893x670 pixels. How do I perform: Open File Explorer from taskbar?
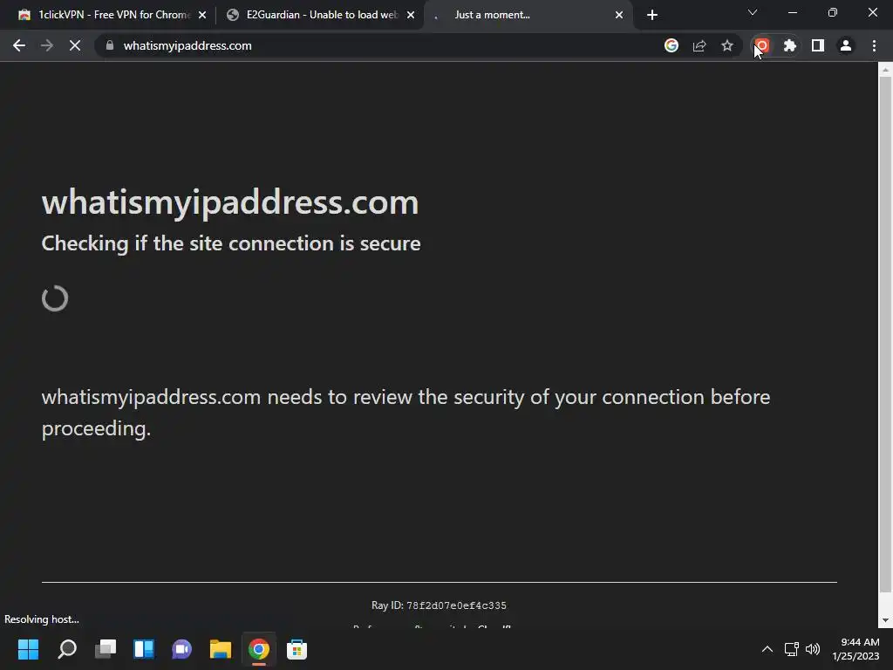click(221, 649)
